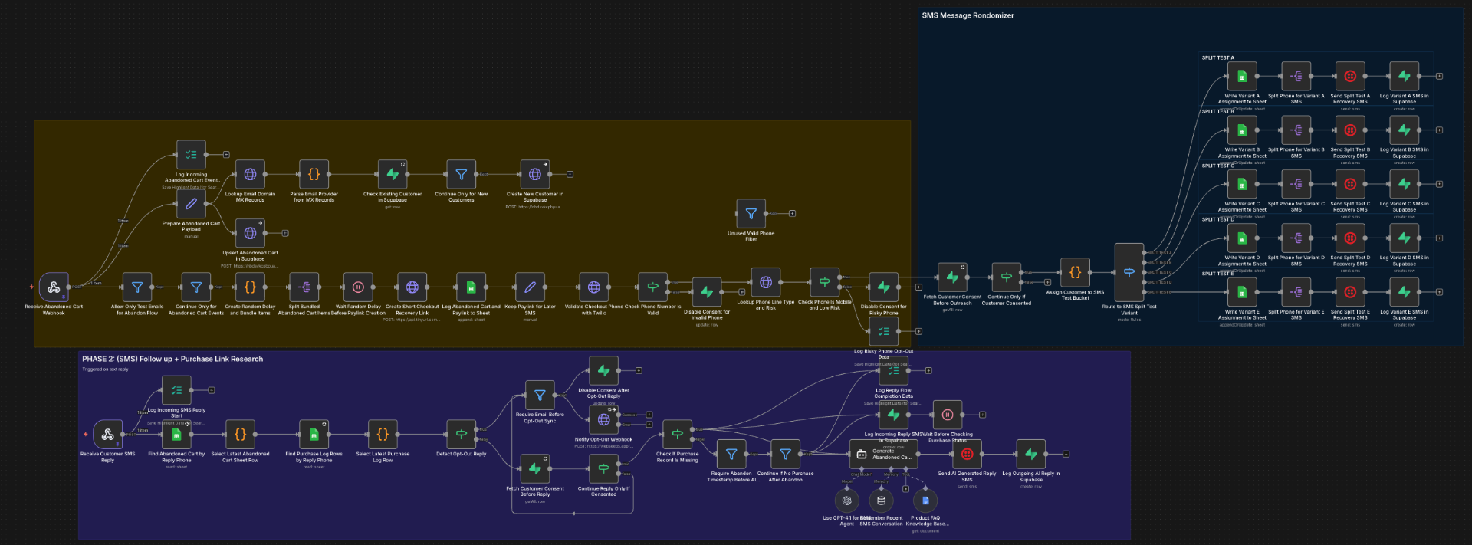Image resolution: width=1472 pixels, height=545 pixels.
Task: Select the Receive Abandoned Cart Webhook node
Action: [x=54, y=287]
